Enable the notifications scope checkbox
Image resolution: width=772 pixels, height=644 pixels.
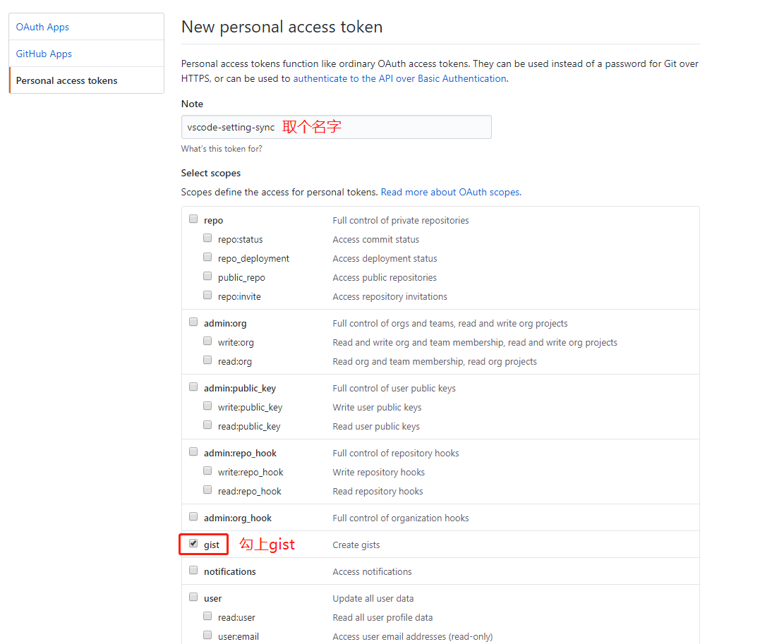[x=193, y=570]
